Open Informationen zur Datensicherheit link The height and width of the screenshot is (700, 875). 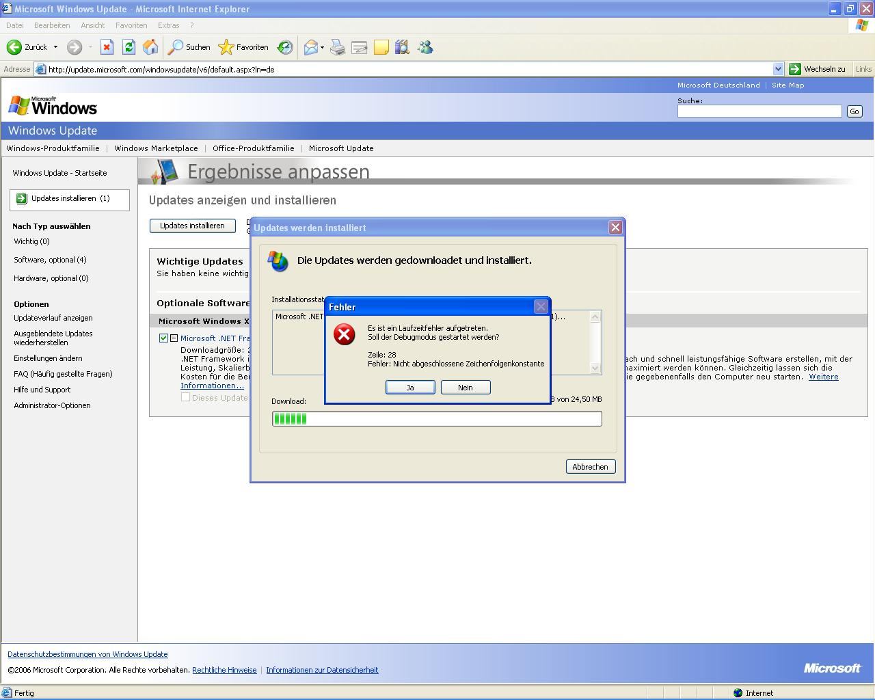coord(322,670)
